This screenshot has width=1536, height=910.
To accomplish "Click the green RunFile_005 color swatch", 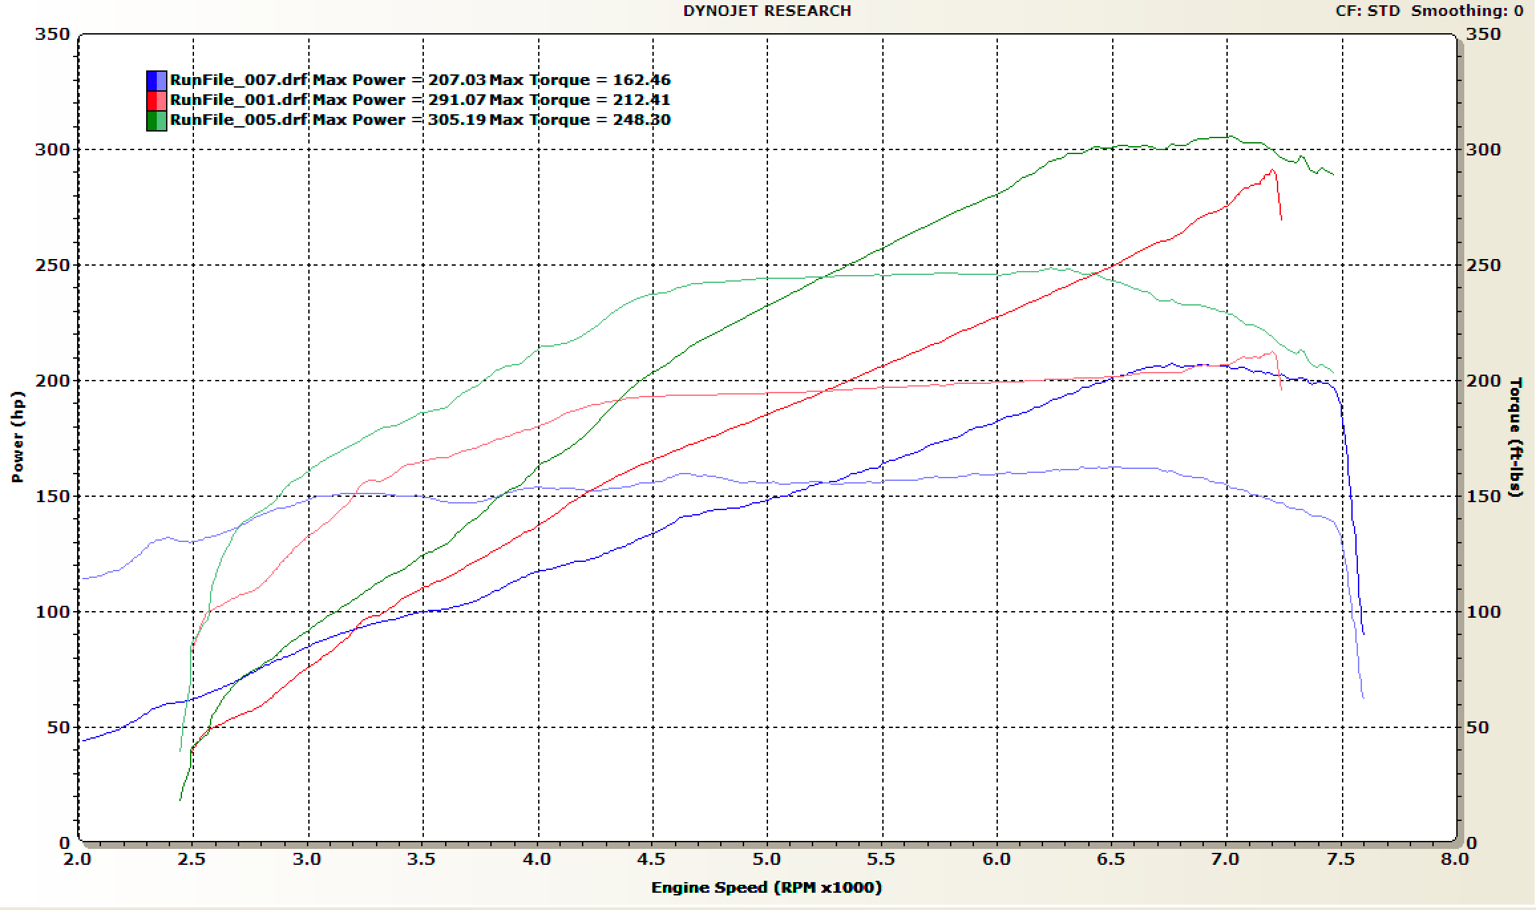I will click(156, 120).
